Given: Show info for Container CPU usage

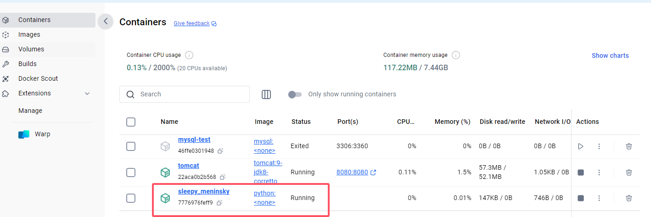Looking at the screenshot, I should (189, 55).
